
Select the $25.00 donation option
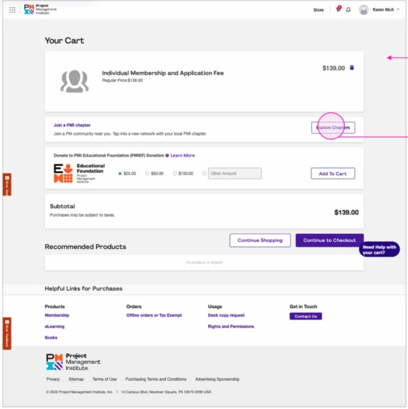(x=120, y=173)
